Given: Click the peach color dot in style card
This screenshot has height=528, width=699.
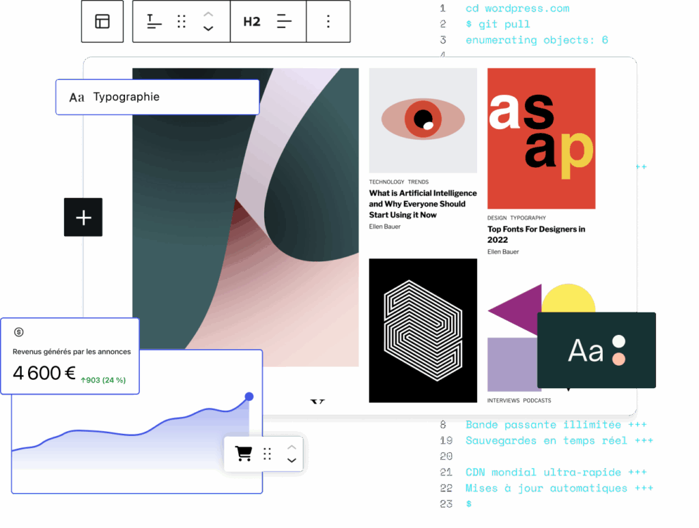Looking at the screenshot, I should point(618,359).
